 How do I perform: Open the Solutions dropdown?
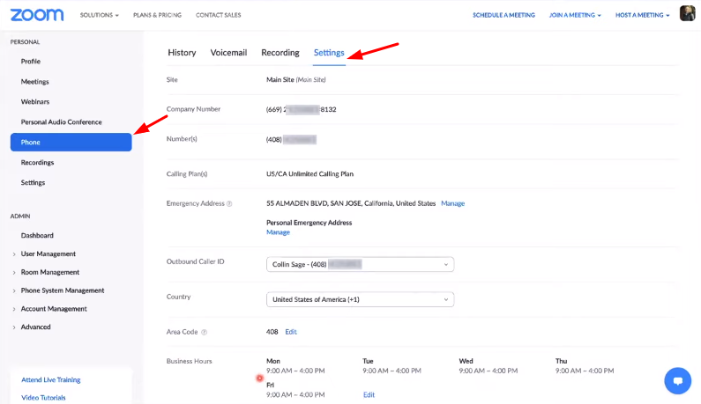point(100,15)
